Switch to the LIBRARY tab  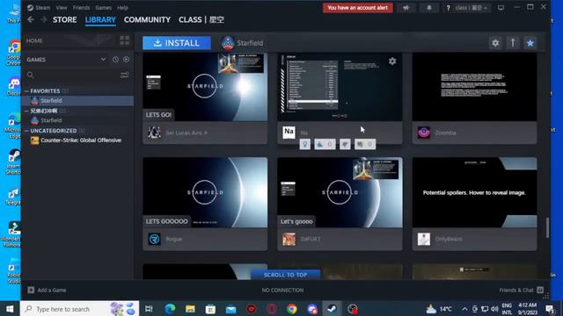pyautogui.click(x=100, y=19)
